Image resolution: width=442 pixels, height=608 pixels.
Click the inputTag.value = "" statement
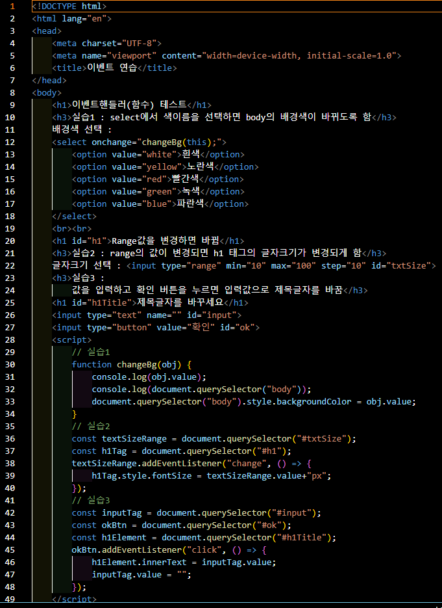click(x=141, y=575)
